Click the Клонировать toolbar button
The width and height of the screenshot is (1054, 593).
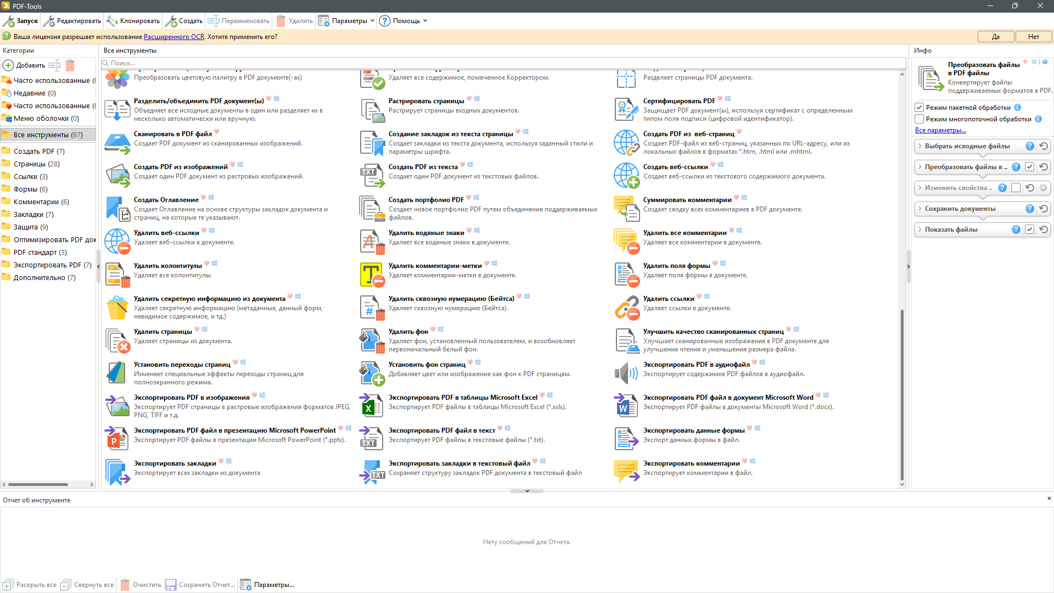pos(133,21)
